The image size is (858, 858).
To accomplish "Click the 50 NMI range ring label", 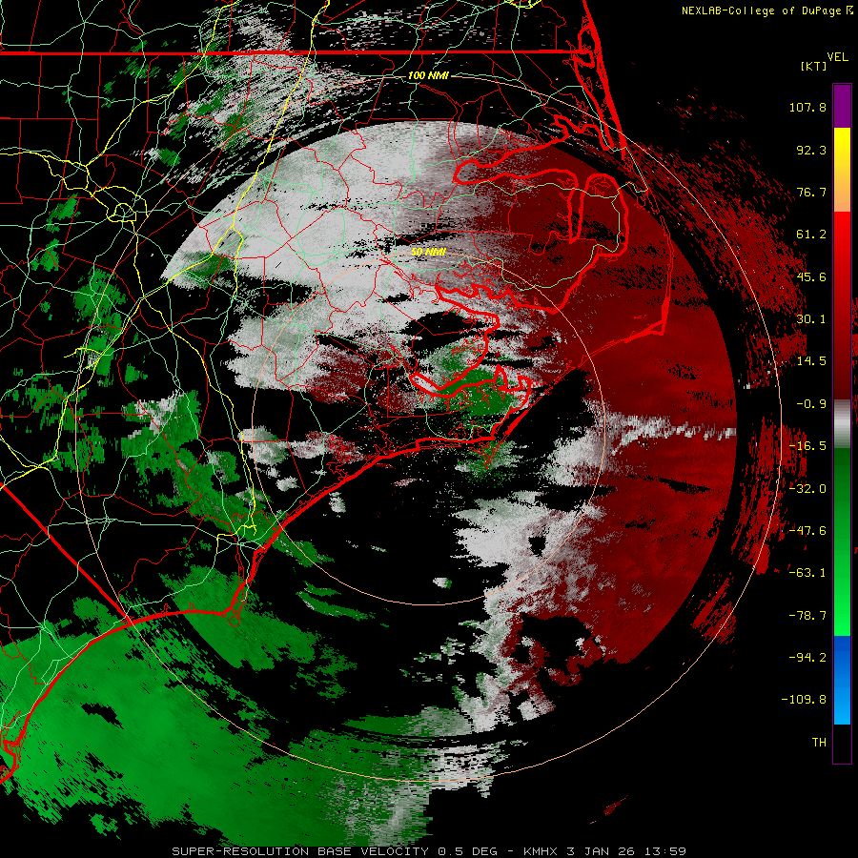I will coord(428,253).
